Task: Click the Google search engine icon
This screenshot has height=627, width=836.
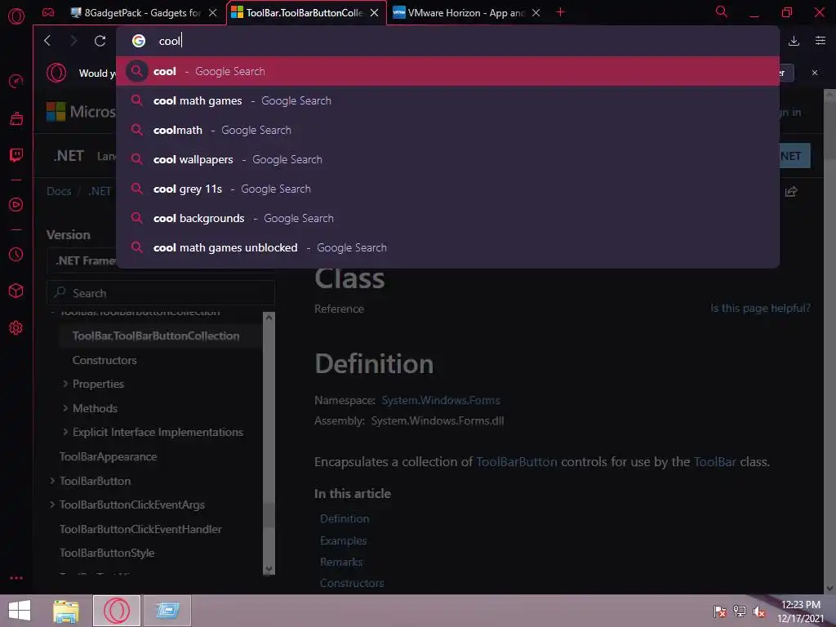Action: tap(139, 41)
